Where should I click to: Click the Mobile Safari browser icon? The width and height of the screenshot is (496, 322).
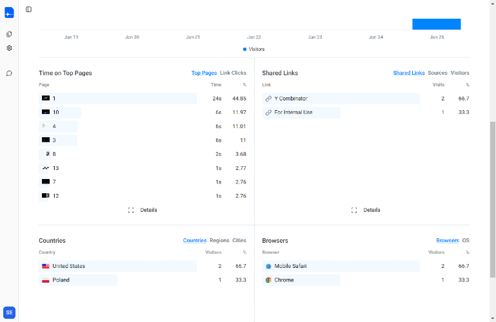(x=268, y=266)
